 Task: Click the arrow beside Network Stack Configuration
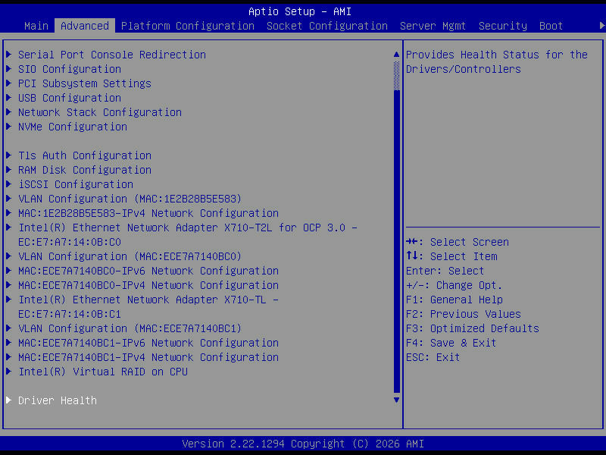pos(8,112)
